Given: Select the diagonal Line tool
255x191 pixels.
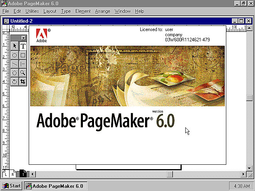Looking at the screenshot, I should 15,64.
